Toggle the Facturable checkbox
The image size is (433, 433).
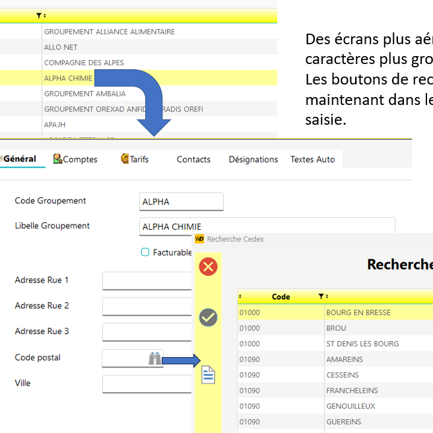pyautogui.click(x=145, y=251)
